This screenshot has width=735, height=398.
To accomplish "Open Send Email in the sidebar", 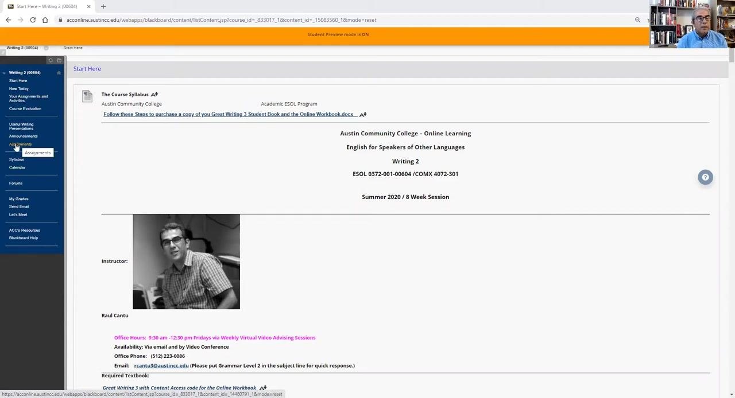I will [x=19, y=206].
